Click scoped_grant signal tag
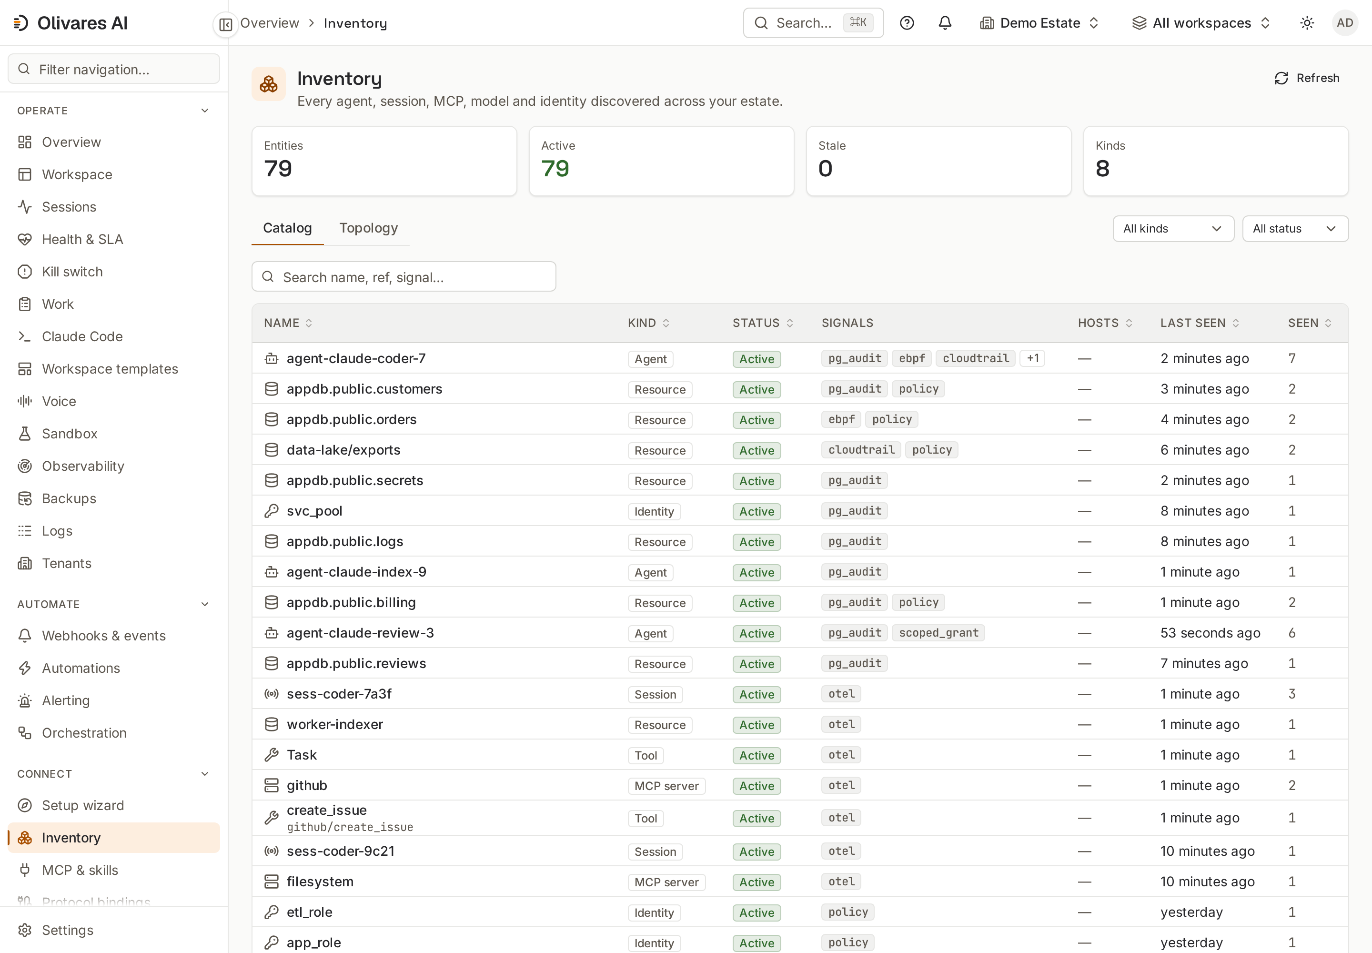 tap(938, 633)
